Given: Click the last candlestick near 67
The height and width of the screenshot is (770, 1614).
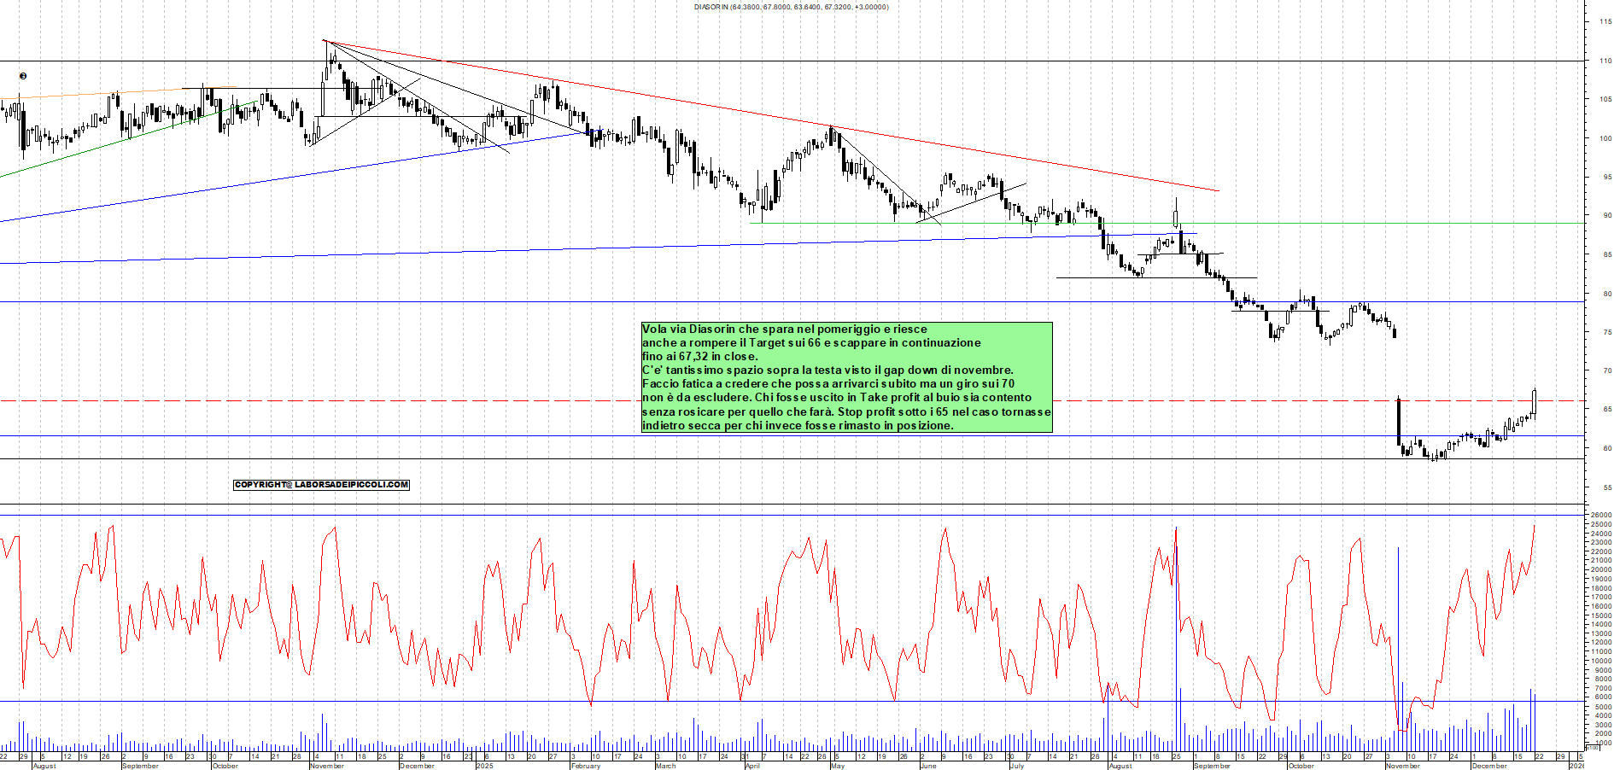Looking at the screenshot, I should click(x=1535, y=402).
